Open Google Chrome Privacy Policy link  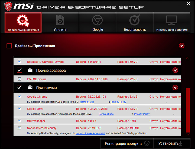(x=118, y=102)
